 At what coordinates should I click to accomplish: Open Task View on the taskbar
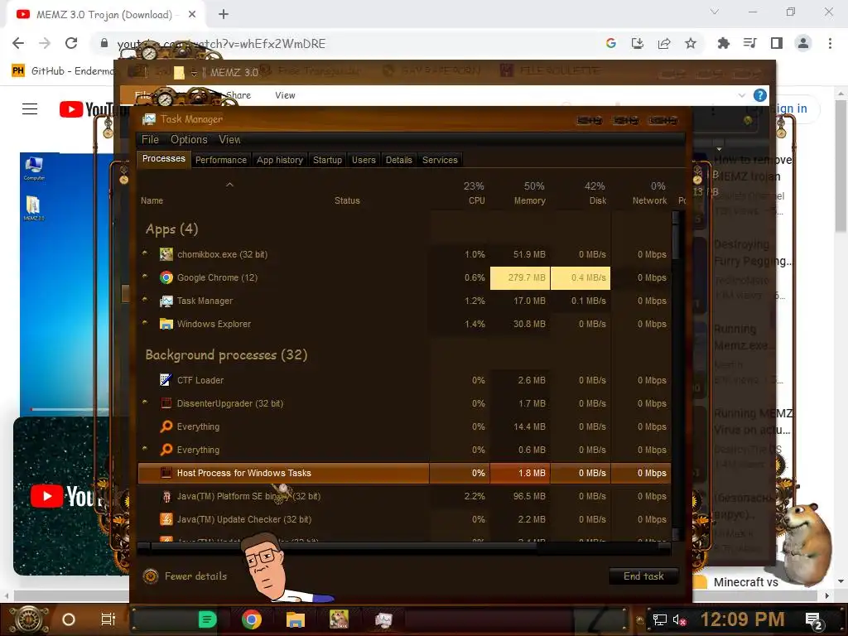click(x=108, y=619)
